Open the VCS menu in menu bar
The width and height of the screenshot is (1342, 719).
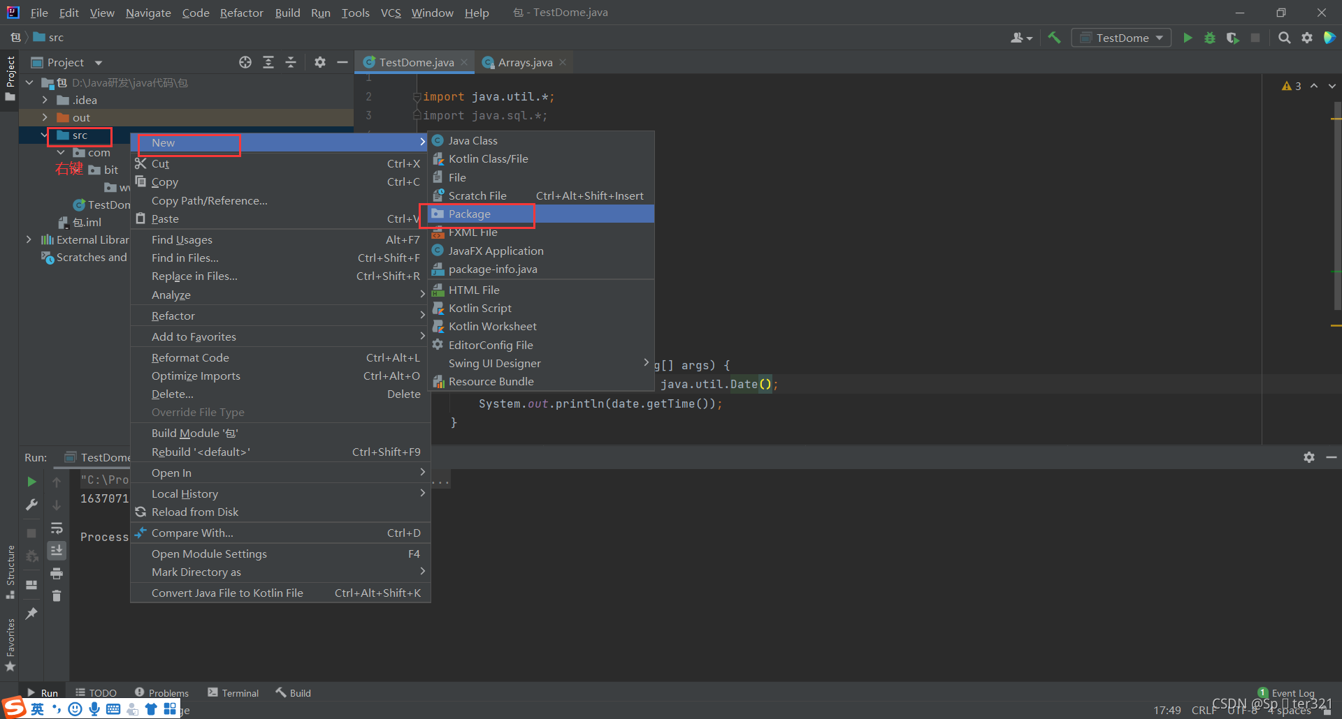[391, 13]
